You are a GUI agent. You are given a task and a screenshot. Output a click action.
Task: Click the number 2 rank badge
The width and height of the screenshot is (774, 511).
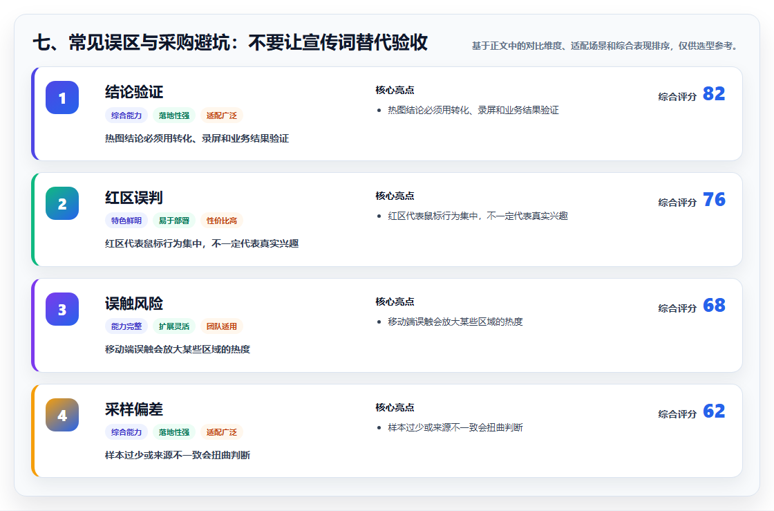(x=62, y=203)
